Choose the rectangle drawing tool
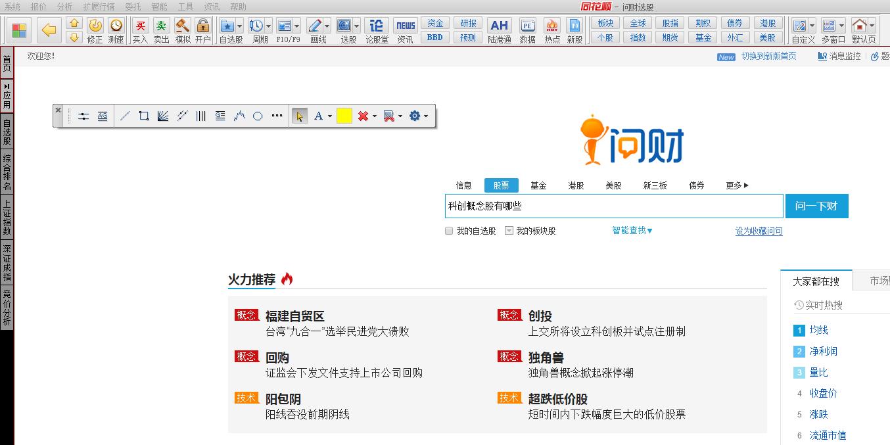This screenshot has width=890, height=445. 143,115
